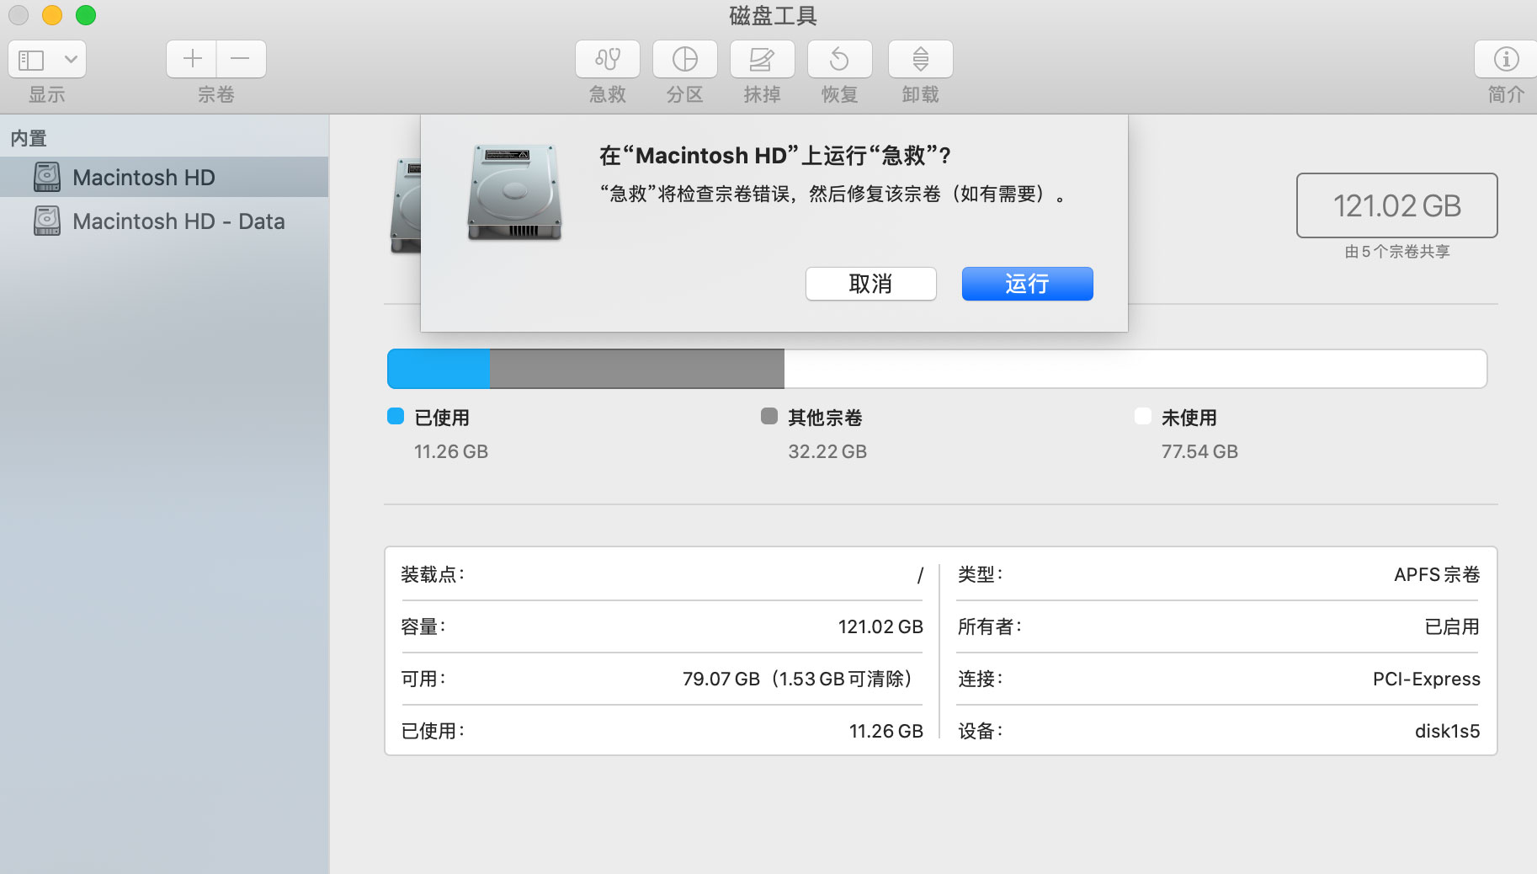Click the 121.02 GB capacity display

1396,205
